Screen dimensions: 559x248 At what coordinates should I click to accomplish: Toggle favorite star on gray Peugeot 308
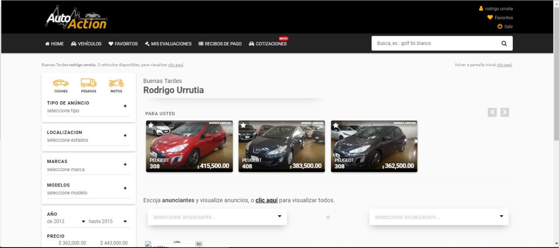tap(336, 125)
